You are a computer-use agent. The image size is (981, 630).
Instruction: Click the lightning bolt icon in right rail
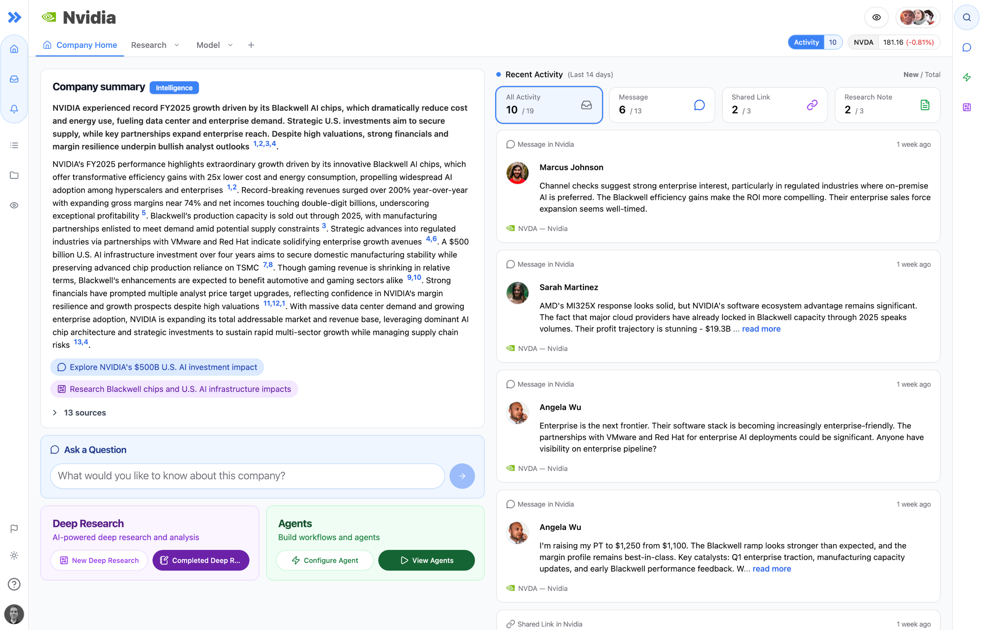click(x=966, y=77)
